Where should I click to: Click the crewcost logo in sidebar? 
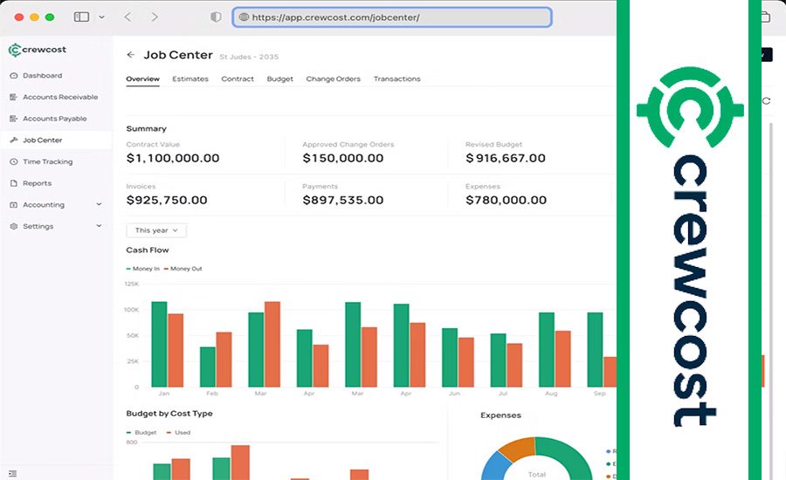tap(38, 50)
